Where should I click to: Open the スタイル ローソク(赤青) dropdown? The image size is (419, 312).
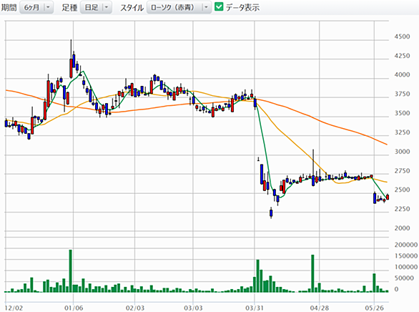(179, 7)
